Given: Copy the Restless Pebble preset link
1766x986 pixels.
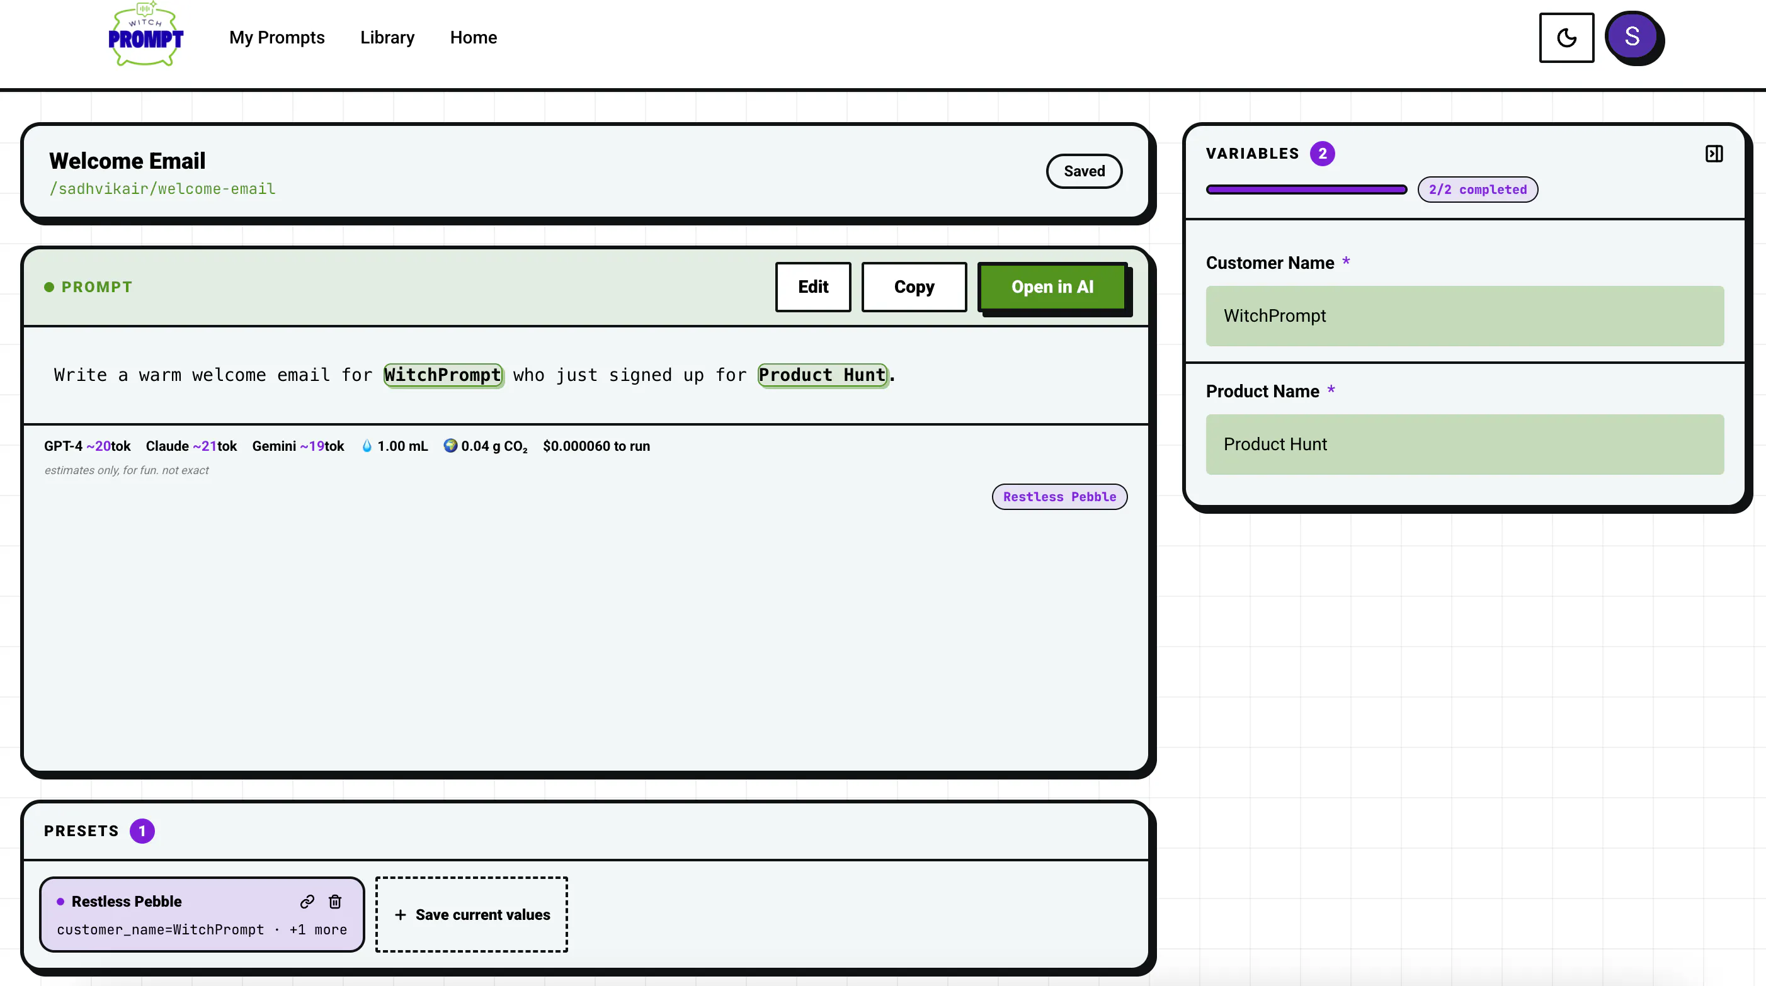Looking at the screenshot, I should pos(307,901).
